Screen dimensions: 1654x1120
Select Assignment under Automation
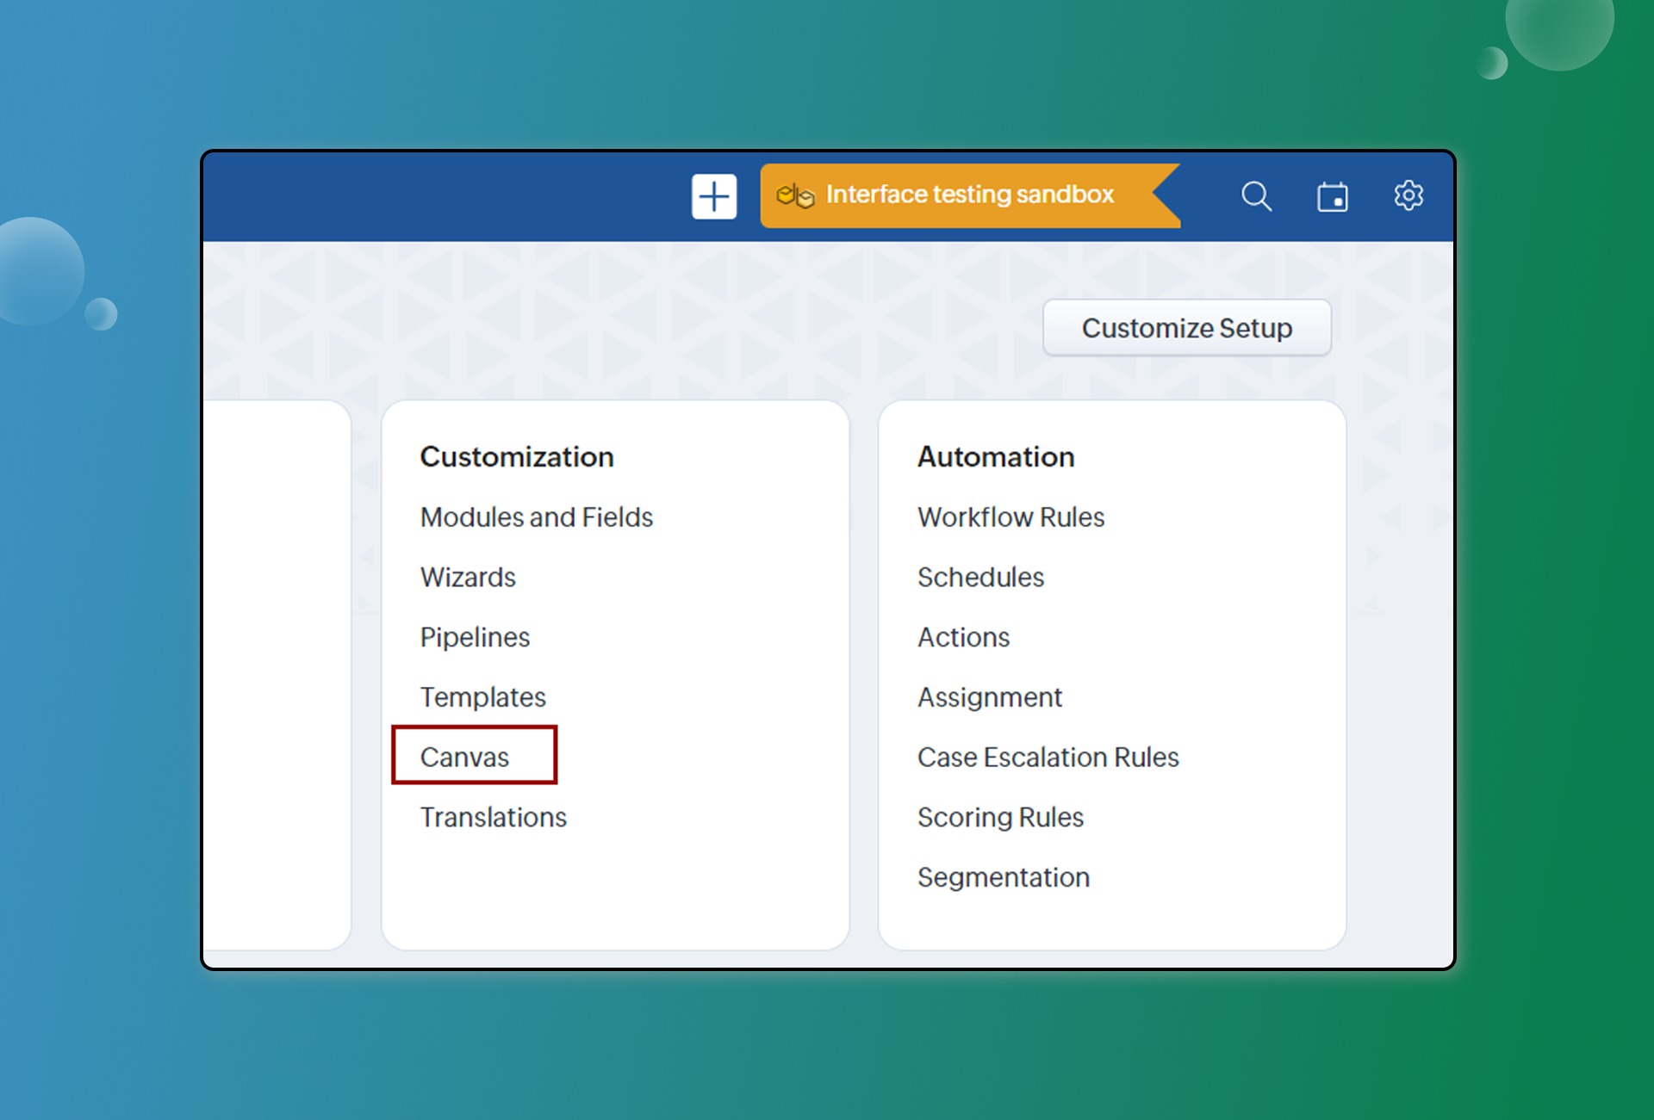(x=989, y=696)
